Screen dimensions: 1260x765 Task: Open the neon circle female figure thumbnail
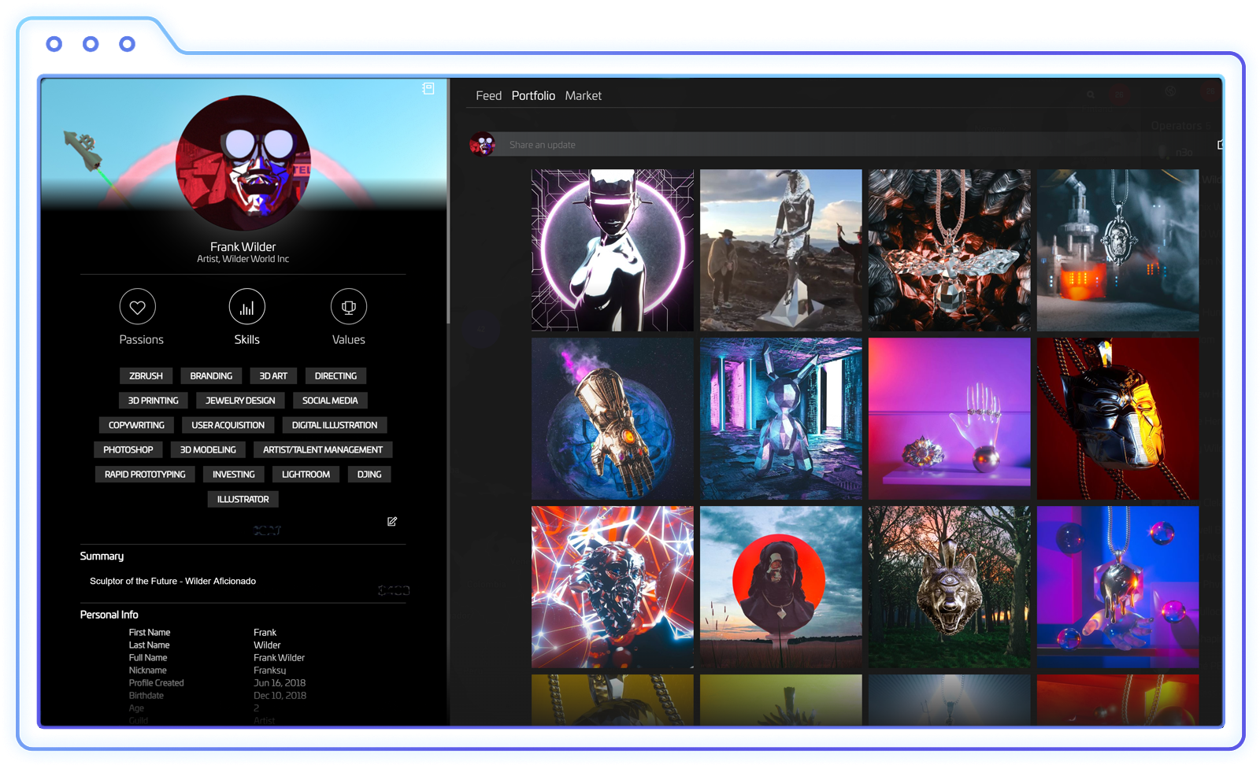613,250
